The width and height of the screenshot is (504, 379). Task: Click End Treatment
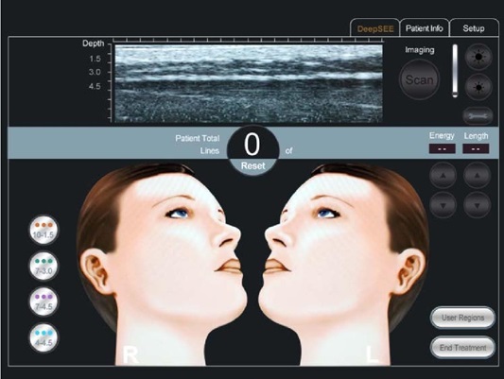click(x=462, y=348)
